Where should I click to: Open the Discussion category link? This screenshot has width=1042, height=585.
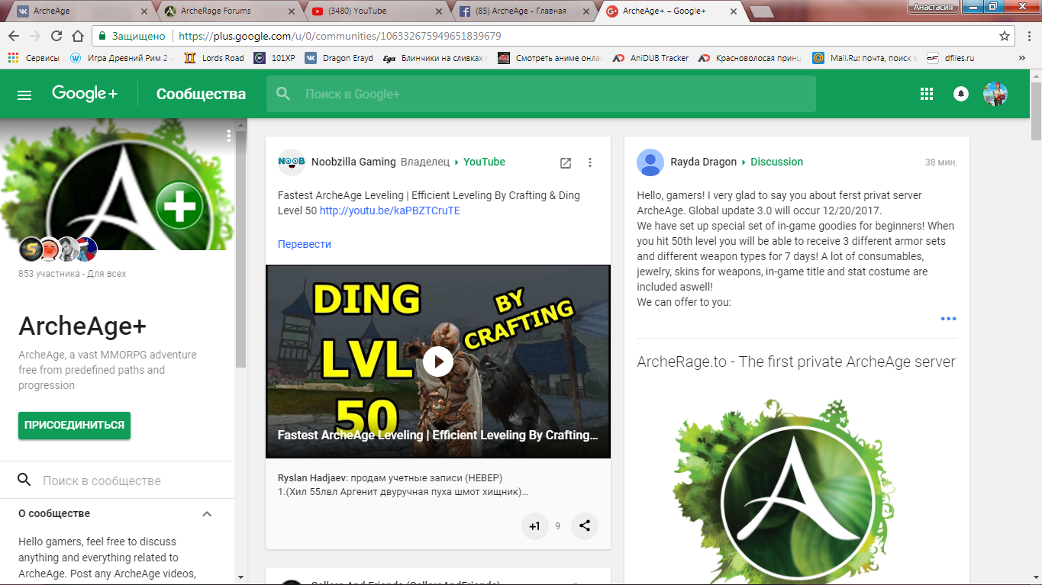[x=776, y=162]
